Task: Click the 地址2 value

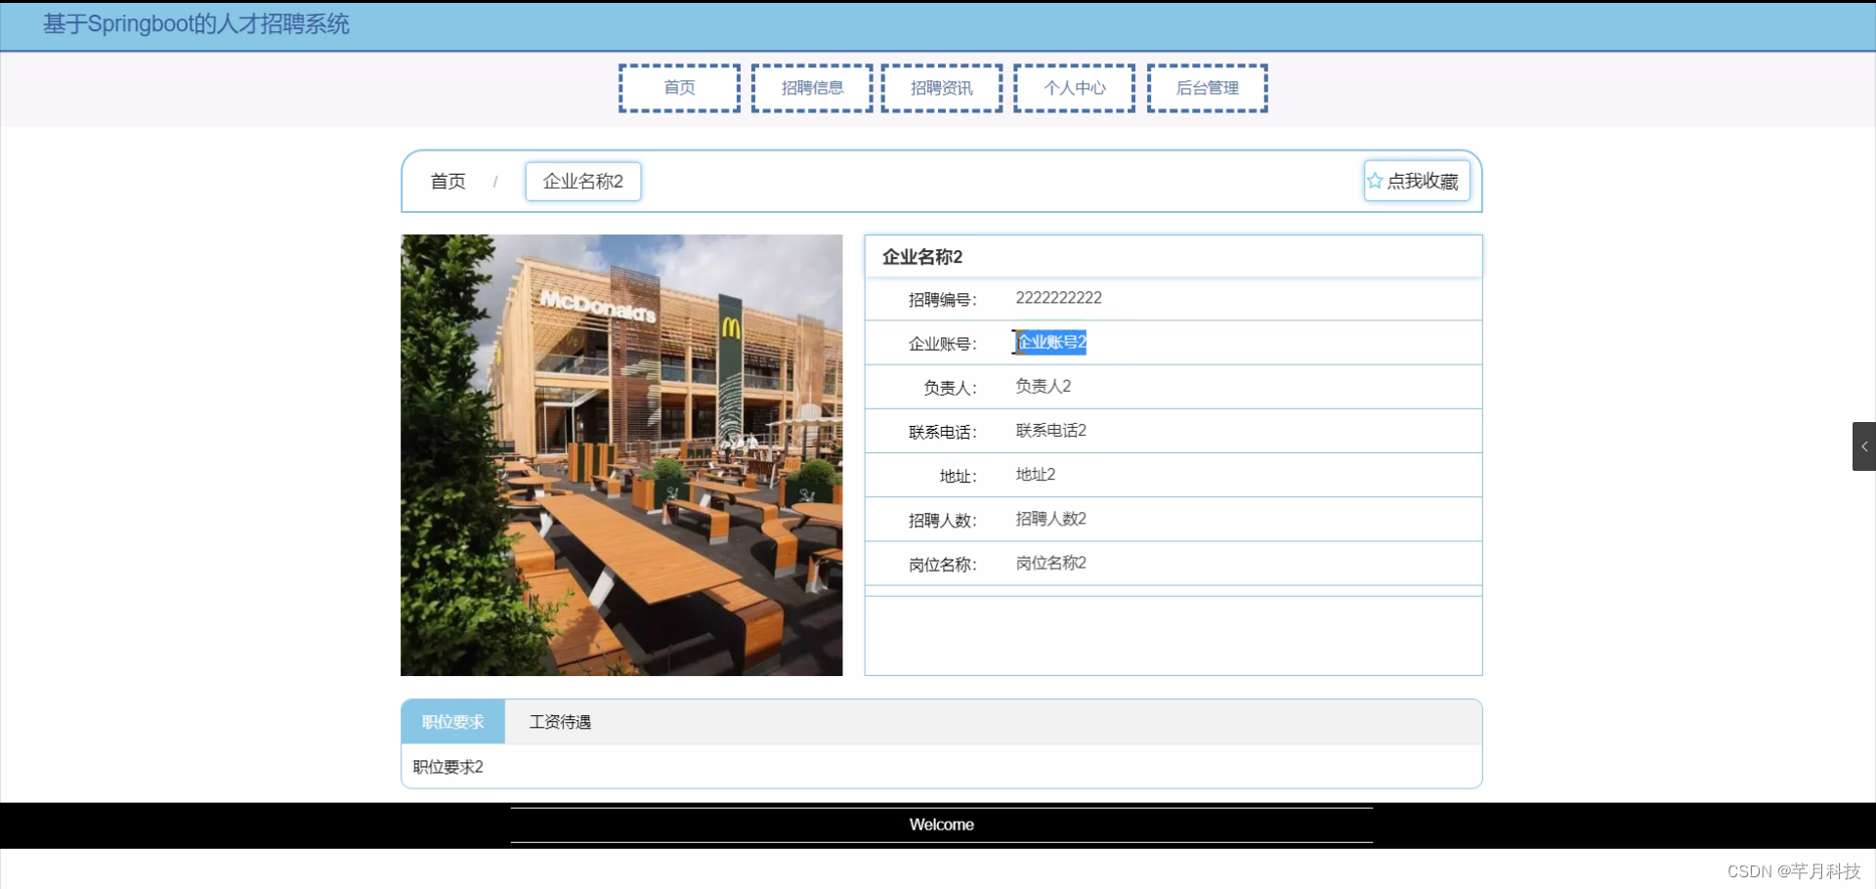Action: [1036, 475]
